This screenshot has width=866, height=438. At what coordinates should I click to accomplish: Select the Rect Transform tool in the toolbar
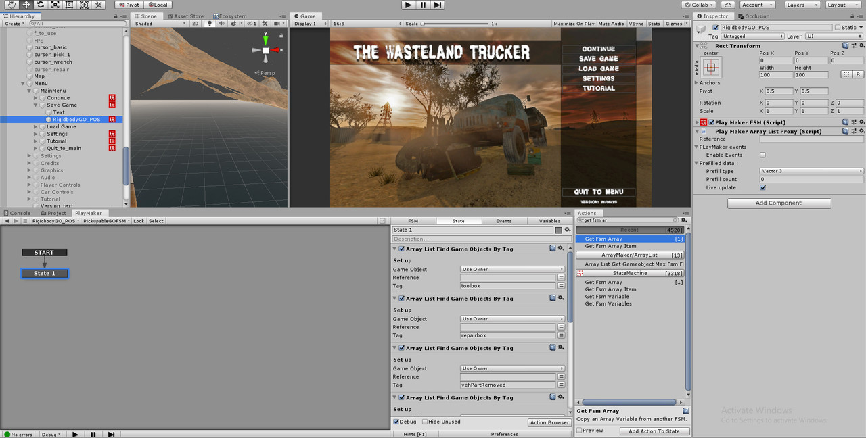[x=69, y=5]
